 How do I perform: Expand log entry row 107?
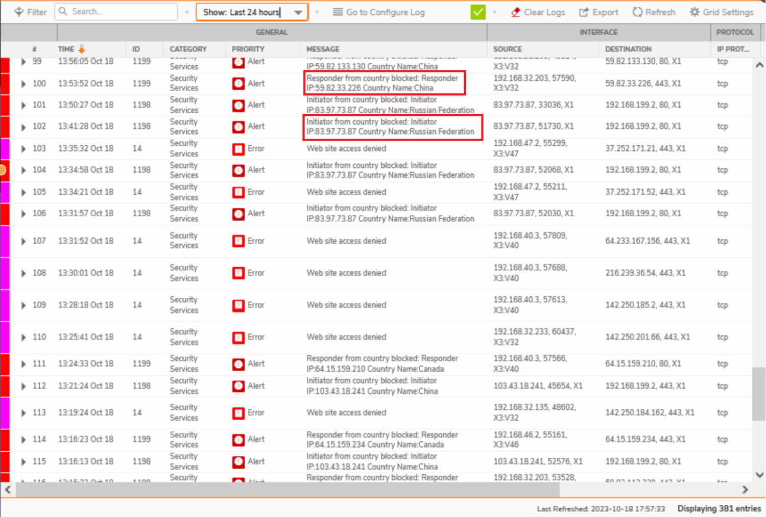(23, 241)
